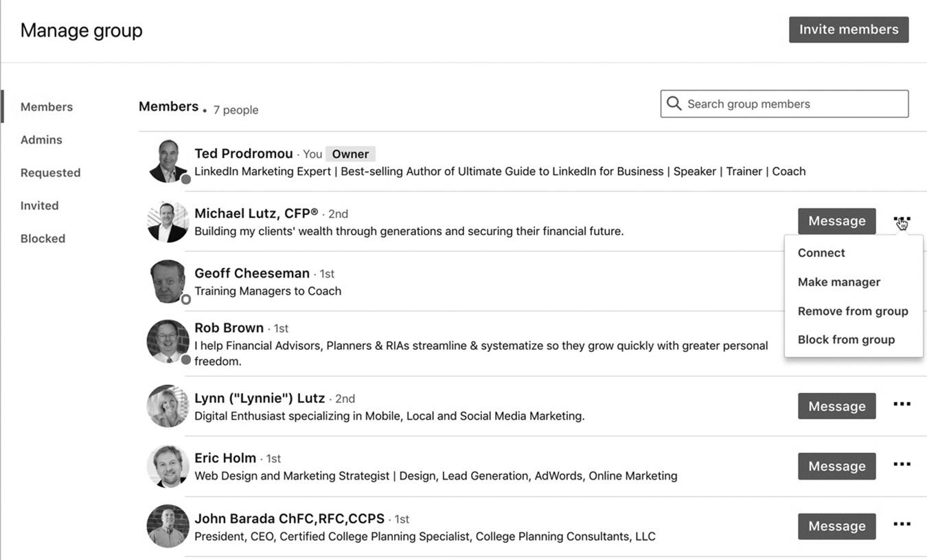This screenshot has width=927, height=560.
Task: Click the magnifier icon in the search box
Action: [674, 104]
